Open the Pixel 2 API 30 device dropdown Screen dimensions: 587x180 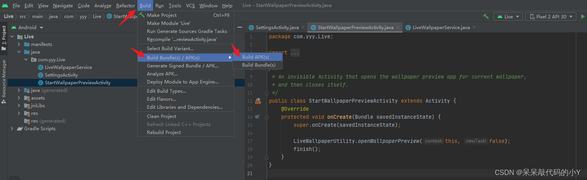click(551, 16)
